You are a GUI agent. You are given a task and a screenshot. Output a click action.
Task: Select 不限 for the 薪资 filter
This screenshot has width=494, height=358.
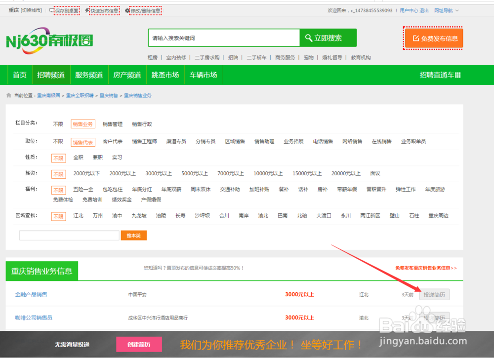click(58, 174)
